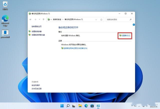Open 'Create a system repair disc' (创建系统修复光盘)
Screen dimensions: 160x109
(x=38, y=35)
